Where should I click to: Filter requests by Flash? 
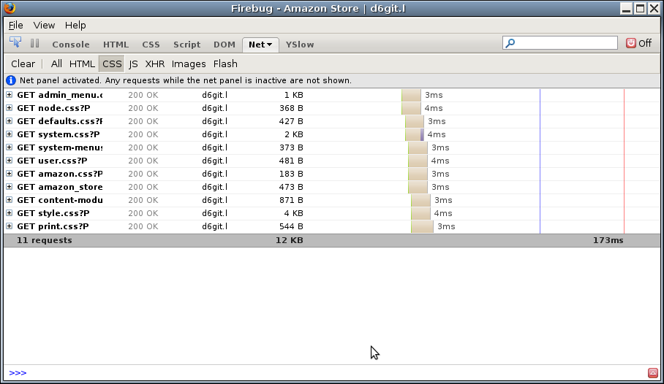click(225, 64)
